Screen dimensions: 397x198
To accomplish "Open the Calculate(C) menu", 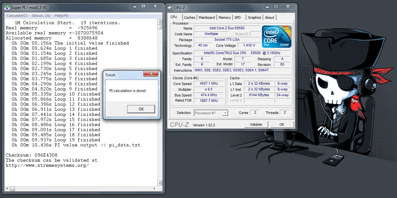I will click(17, 16).
